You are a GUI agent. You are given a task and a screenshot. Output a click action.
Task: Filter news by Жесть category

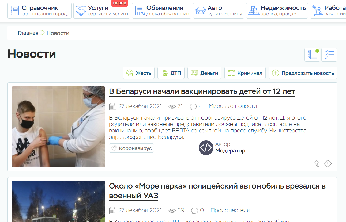coord(139,73)
